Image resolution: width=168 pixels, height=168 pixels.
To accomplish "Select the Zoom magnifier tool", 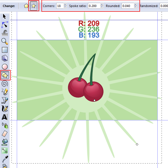I will [5, 41].
